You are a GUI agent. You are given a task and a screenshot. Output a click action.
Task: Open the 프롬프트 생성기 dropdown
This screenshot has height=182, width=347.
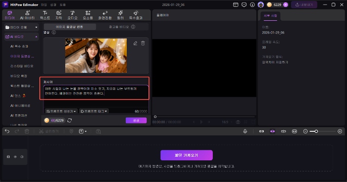[x=61, y=111]
